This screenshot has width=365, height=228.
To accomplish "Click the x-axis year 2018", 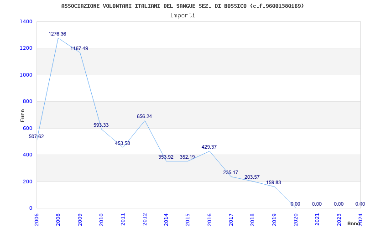I will [x=253, y=220].
